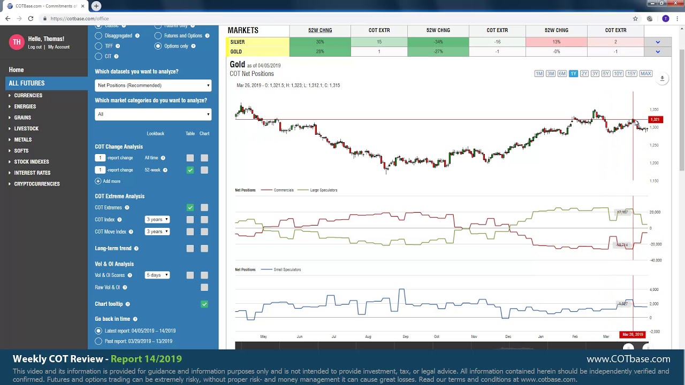Show help for Go back in time
This screenshot has width=685, height=385.
coord(135,319)
